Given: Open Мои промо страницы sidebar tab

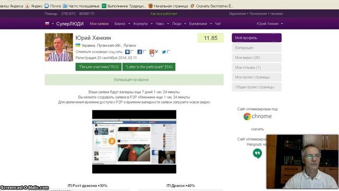Looking at the screenshot, I should point(256,77).
